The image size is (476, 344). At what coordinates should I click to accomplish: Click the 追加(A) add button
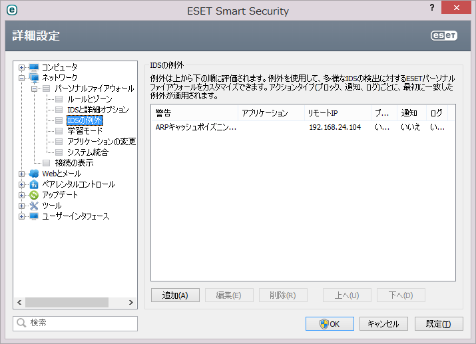(x=175, y=295)
